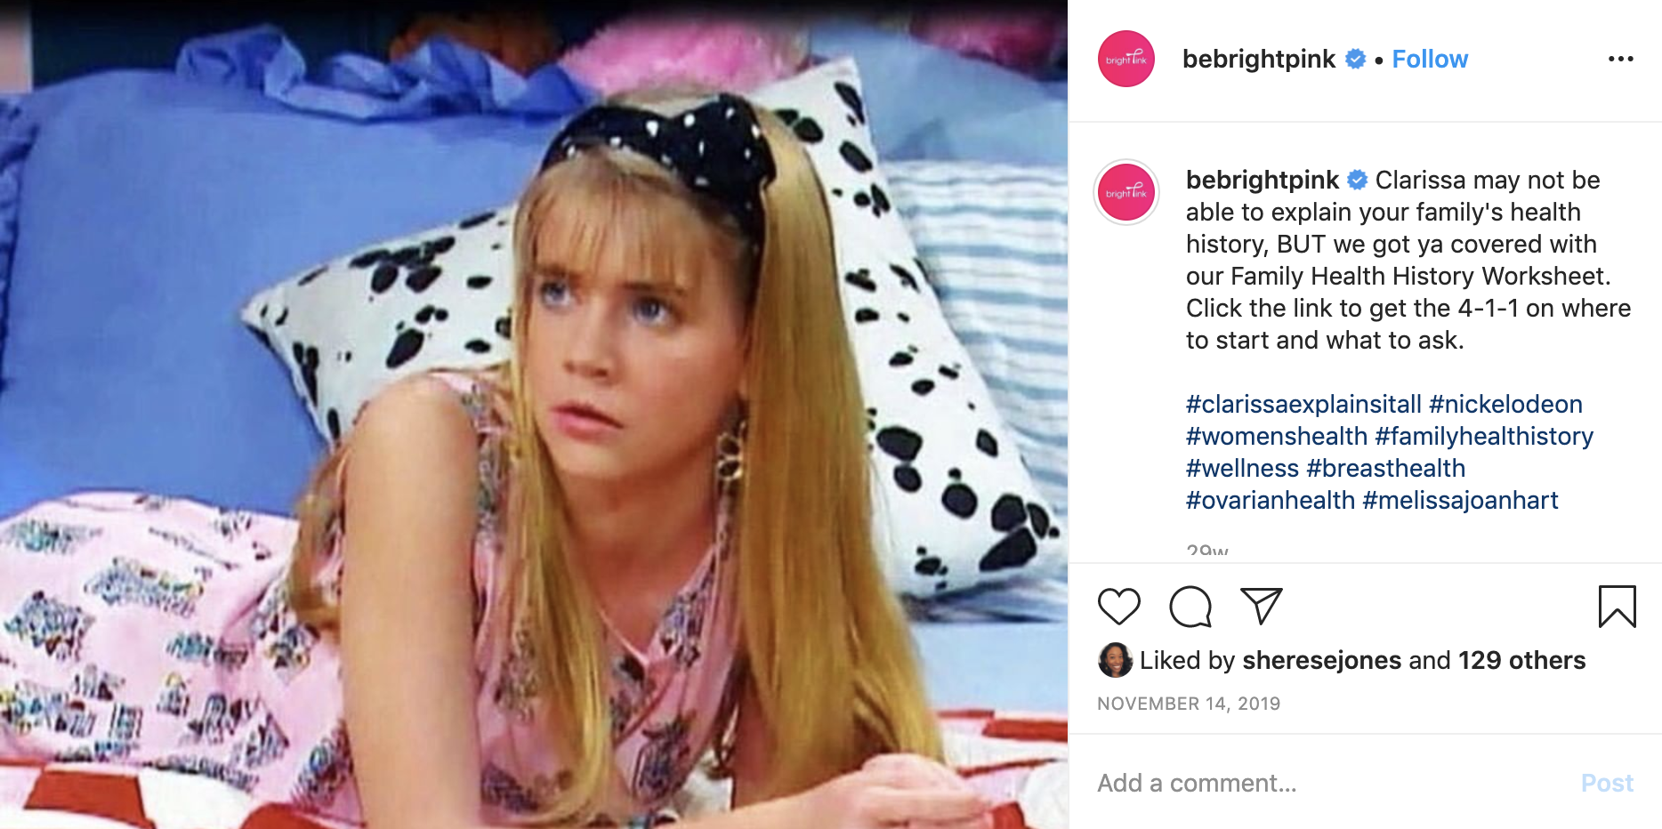Open the #nickelodeon hashtag
The height and width of the screenshot is (829, 1662).
click(1505, 404)
